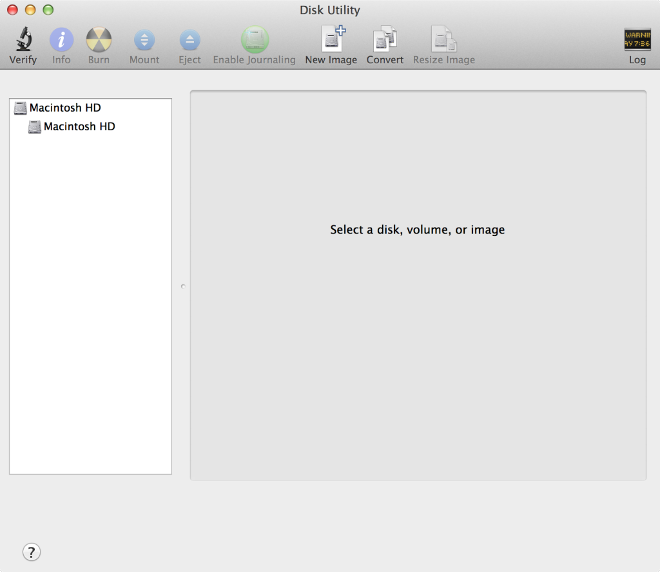Screen dimensions: 660x572
Task: Select the Burn disc icon
Action: (99, 40)
